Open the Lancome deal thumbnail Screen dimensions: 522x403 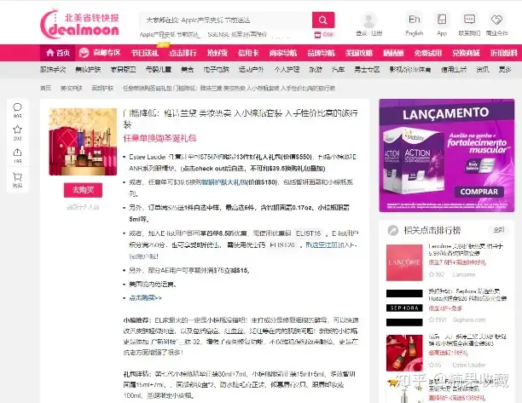point(404,262)
